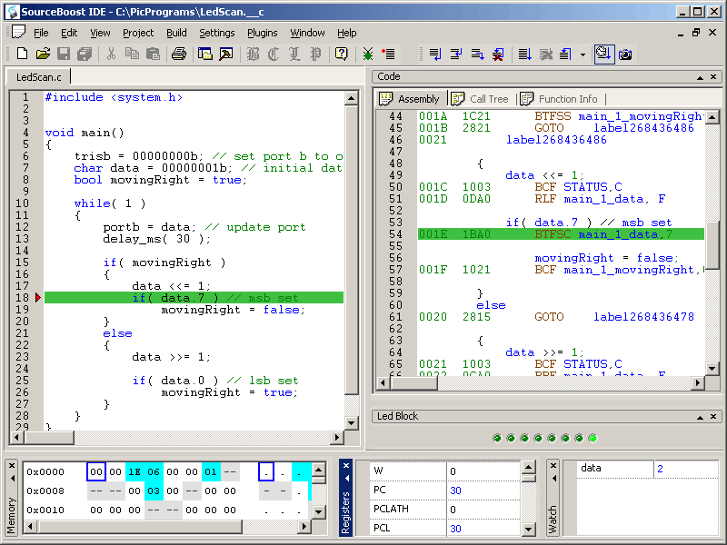The height and width of the screenshot is (545, 727).
Task: Create a new file with the toolbar icon
Action: coord(22,54)
